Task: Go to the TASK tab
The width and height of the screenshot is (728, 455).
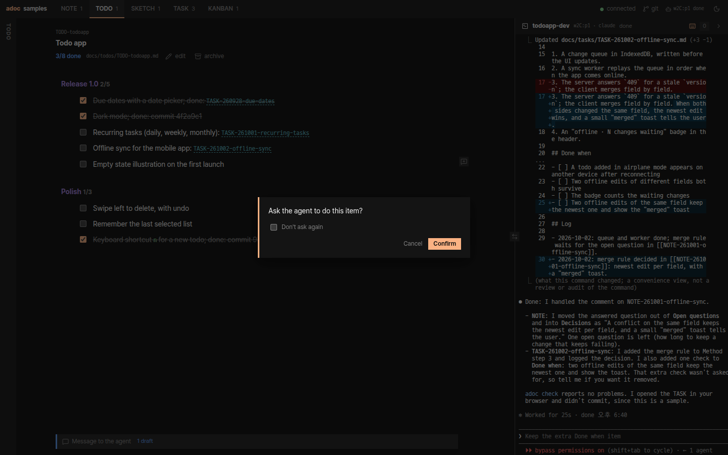Action: click(184, 9)
